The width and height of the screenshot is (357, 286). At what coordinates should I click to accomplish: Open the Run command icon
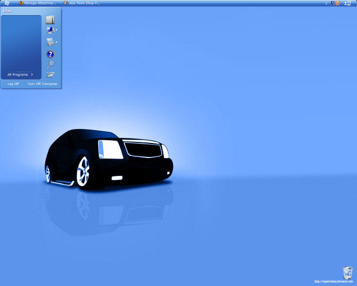click(50, 74)
